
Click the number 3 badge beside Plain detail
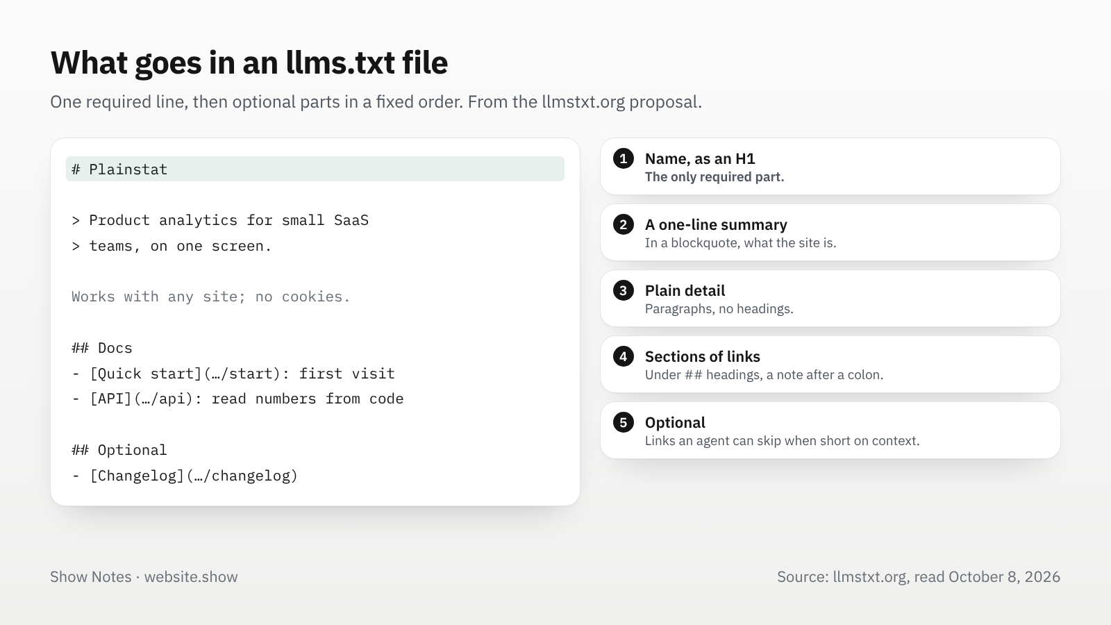tap(624, 290)
